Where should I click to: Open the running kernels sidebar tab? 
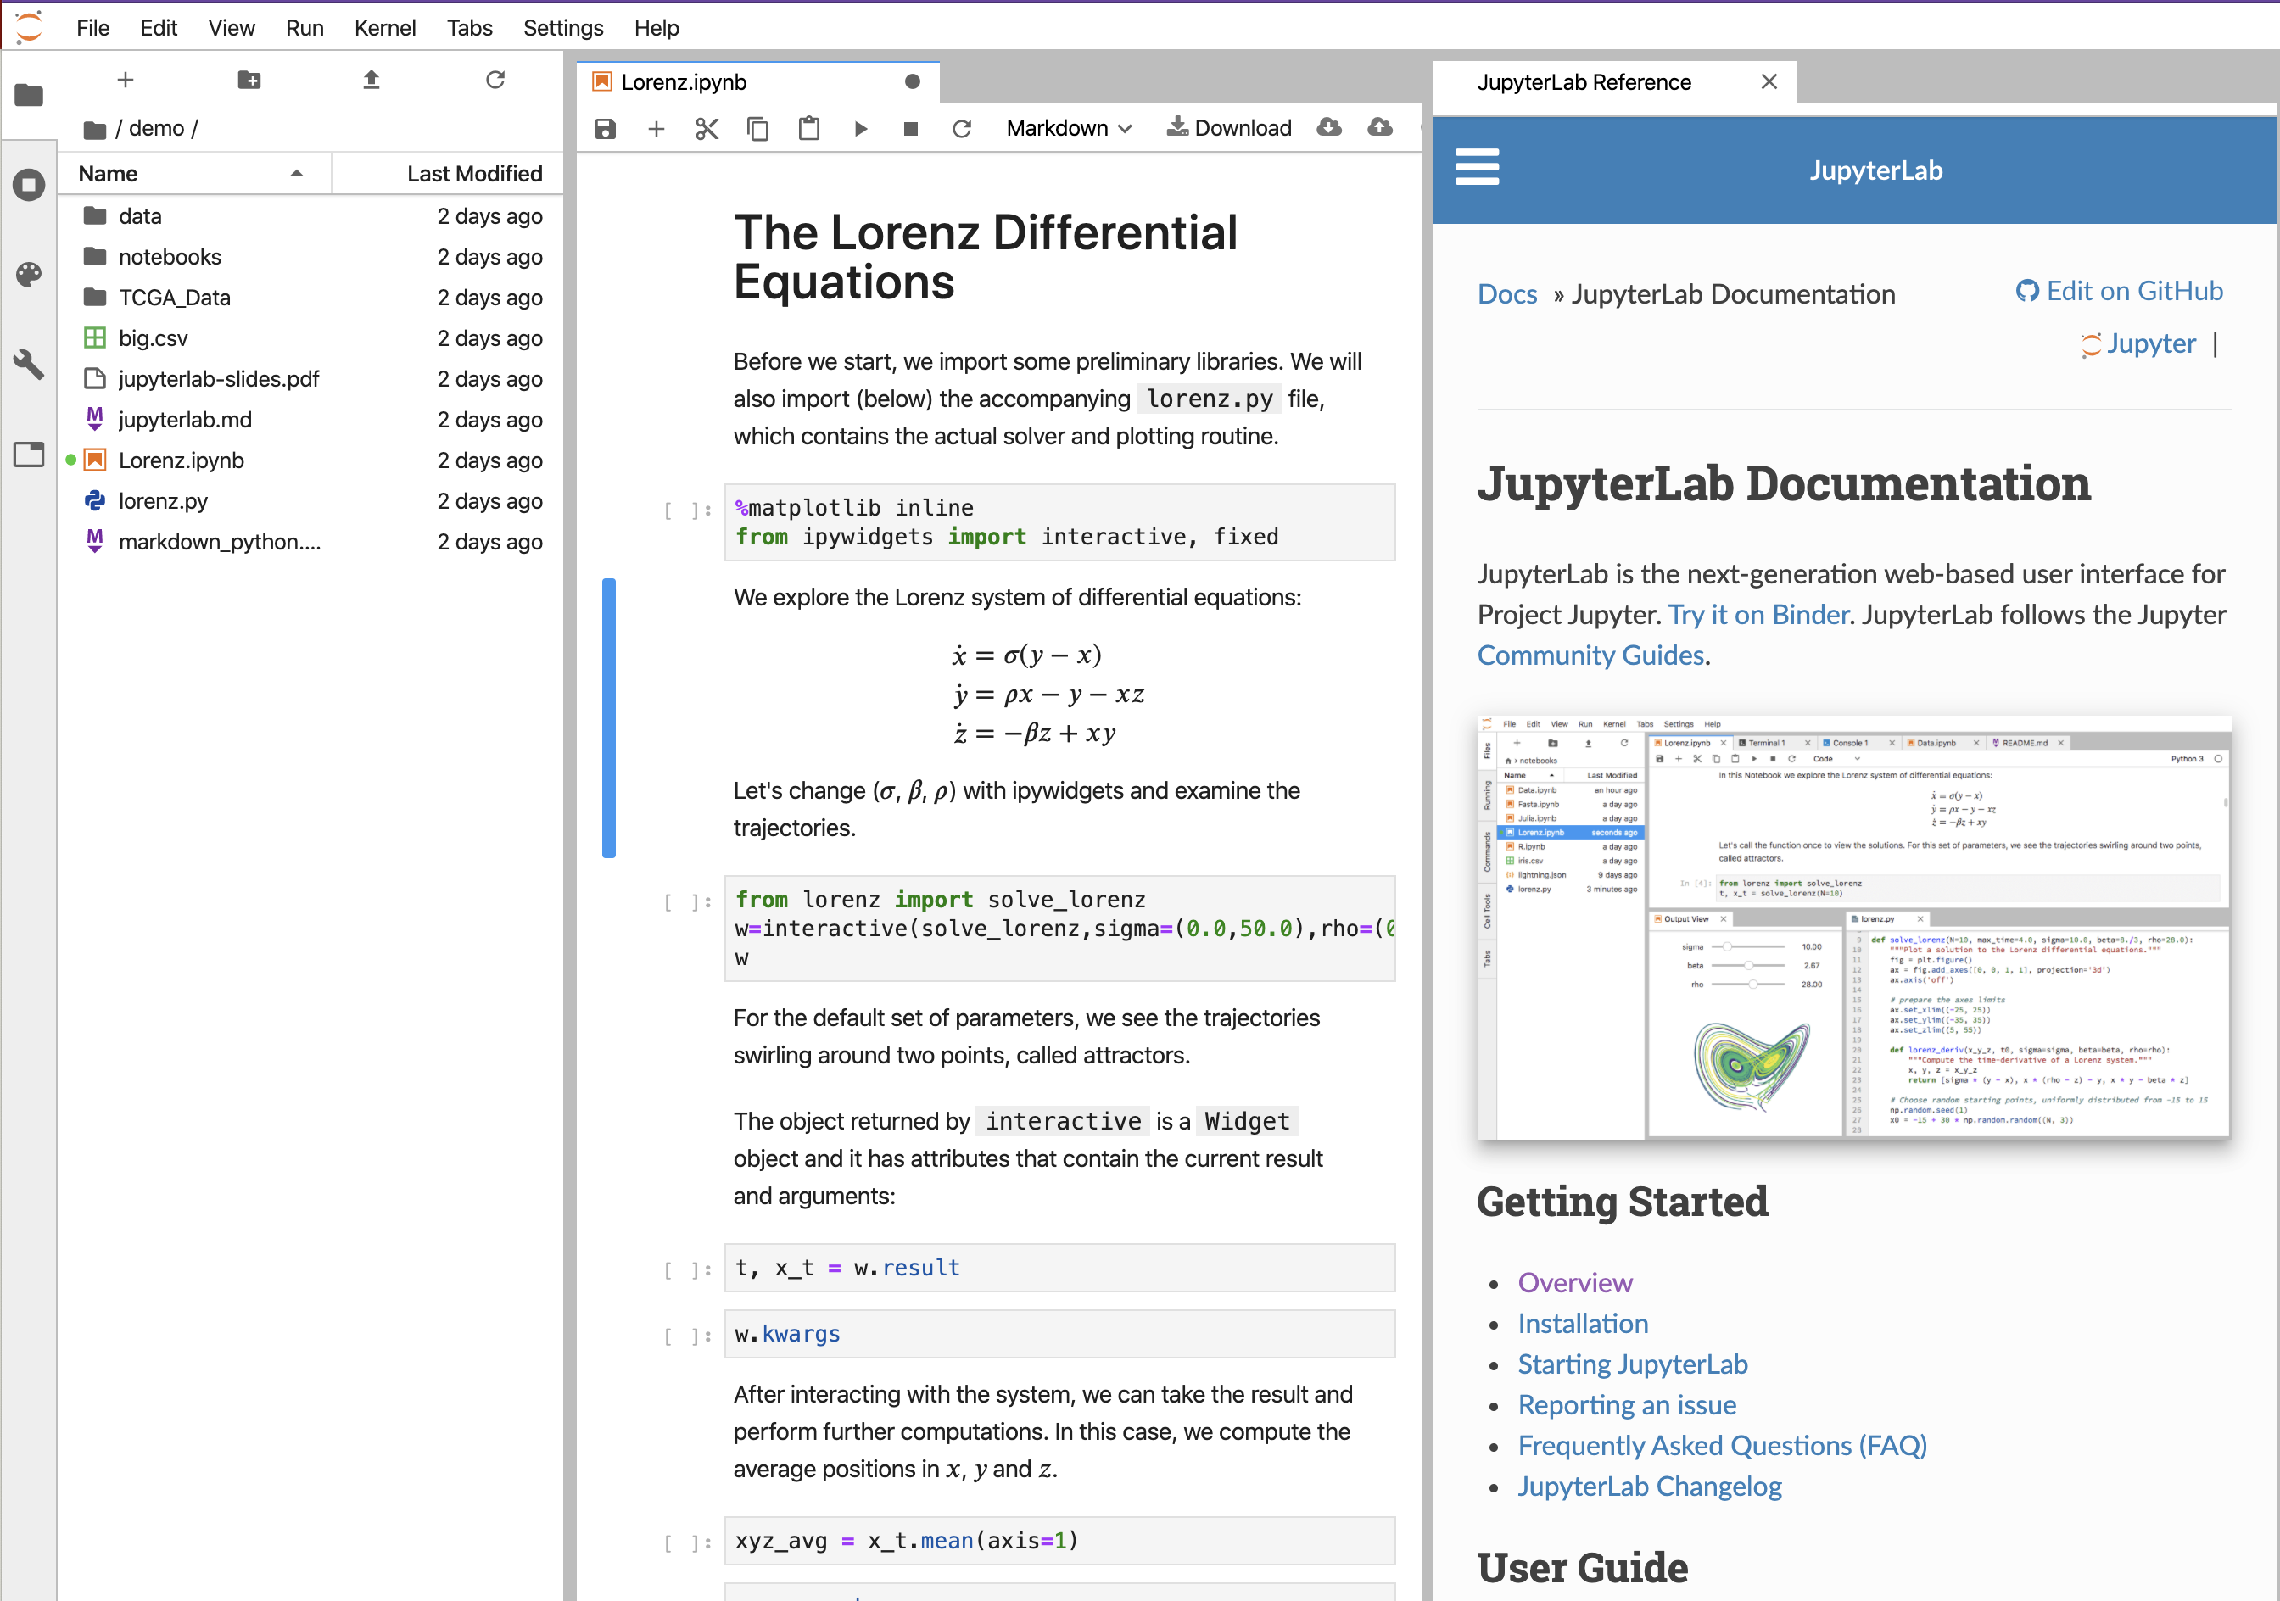click(x=29, y=185)
